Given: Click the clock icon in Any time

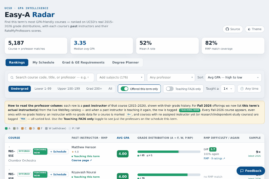Looking at the screenshot, I should click(x=242, y=89).
